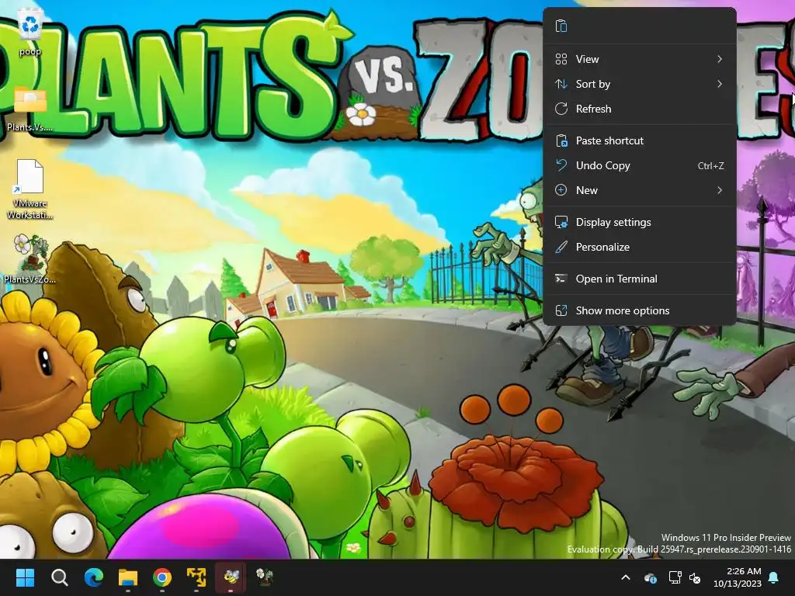795x596 pixels.
Task: Switch to the bee icon taskbar app
Action: 231,577
